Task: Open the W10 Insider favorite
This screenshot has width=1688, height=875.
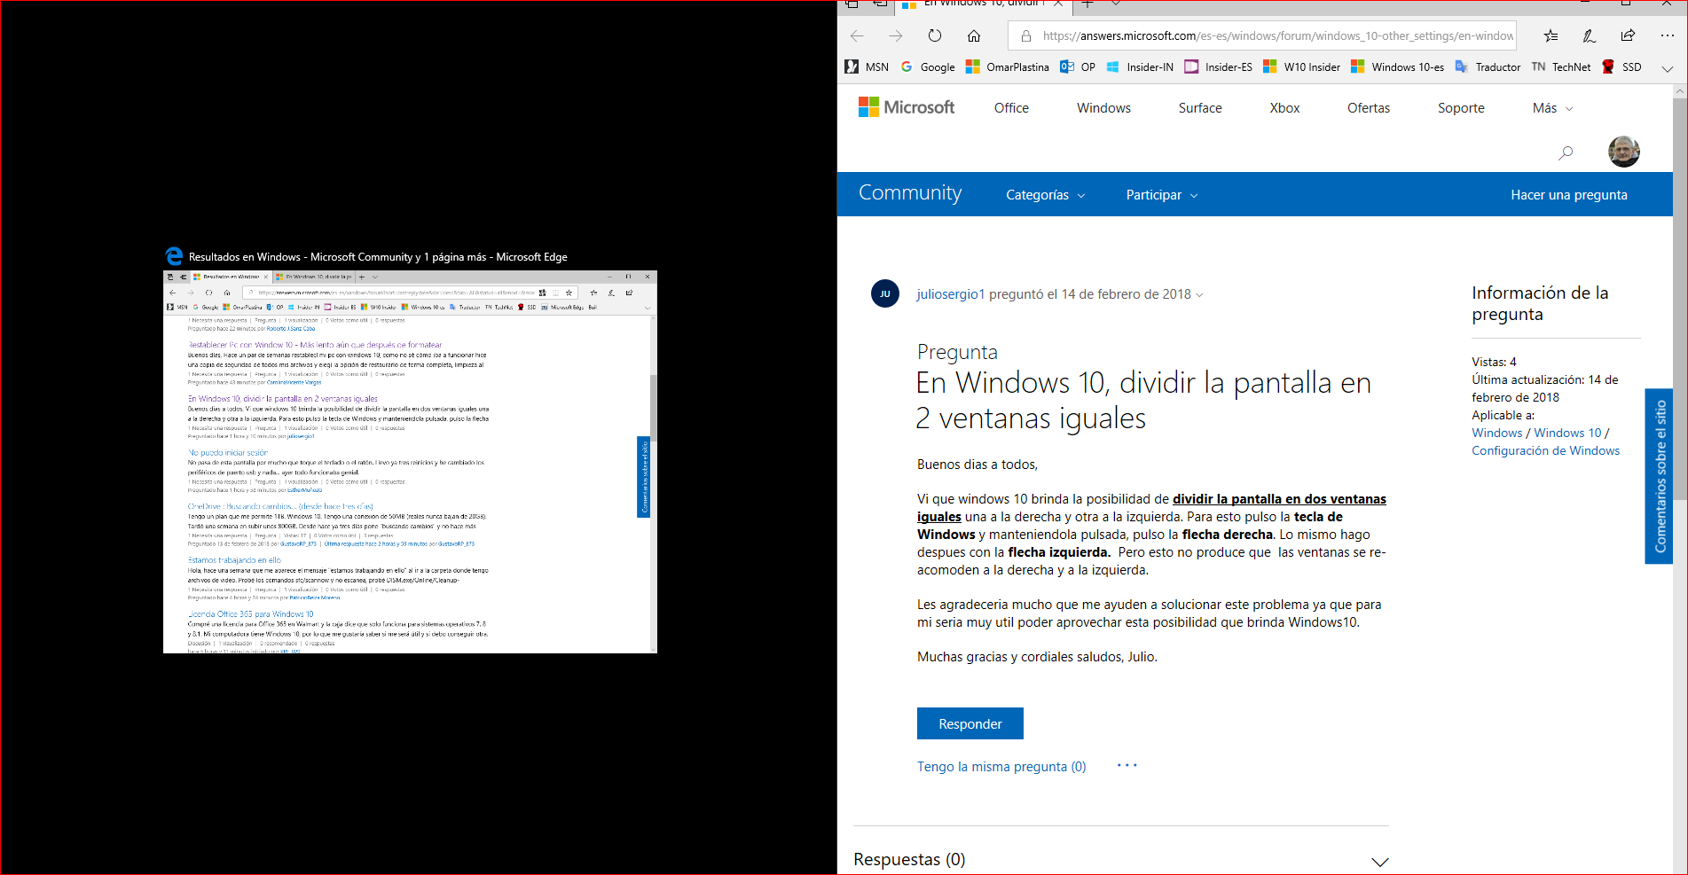Action: [x=1301, y=67]
